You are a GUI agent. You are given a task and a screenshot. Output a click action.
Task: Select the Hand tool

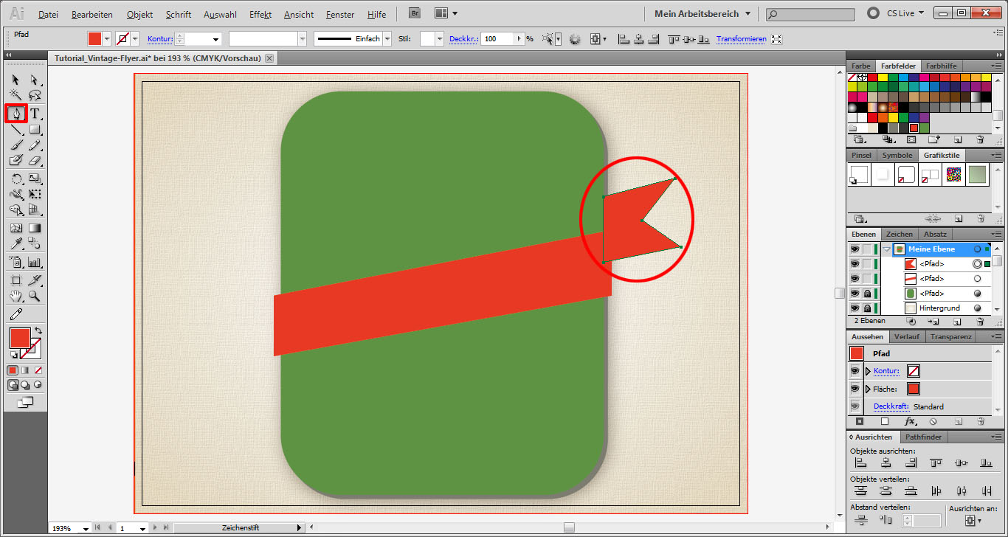pos(15,297)
